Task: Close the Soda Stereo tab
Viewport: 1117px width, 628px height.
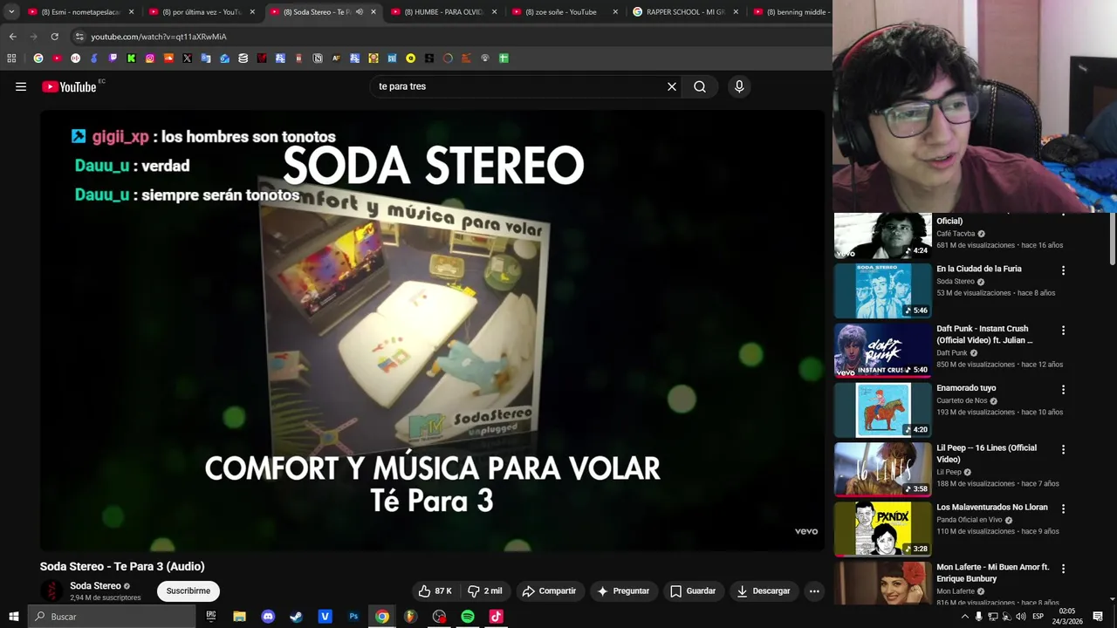Action: pyautogui.click(x=373, y=12)
